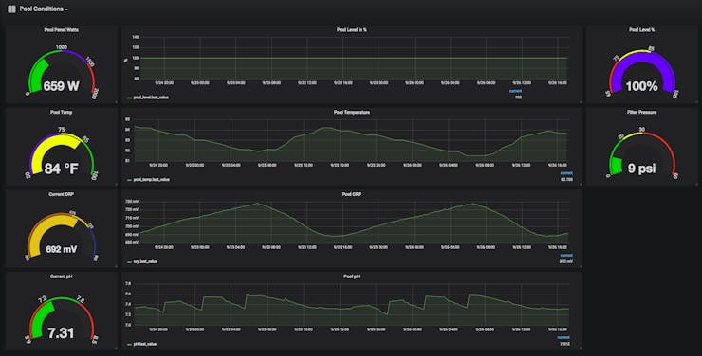The image size is (702, 356).
Task: Toggle the pool_level.last_value legend series
Action: pos(151,97)
